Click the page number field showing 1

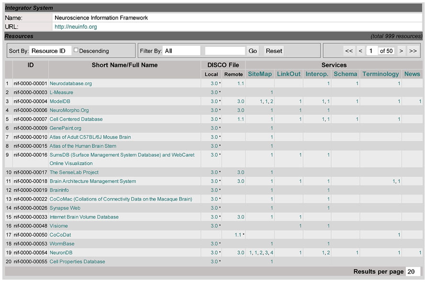click(372, 51)
